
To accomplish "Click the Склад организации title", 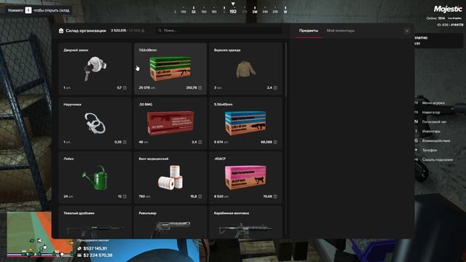I will click(86, 31).
